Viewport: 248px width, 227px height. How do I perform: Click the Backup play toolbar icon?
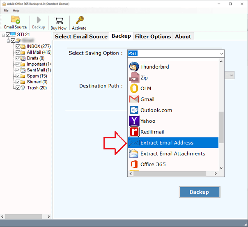[x=39, y=20]
